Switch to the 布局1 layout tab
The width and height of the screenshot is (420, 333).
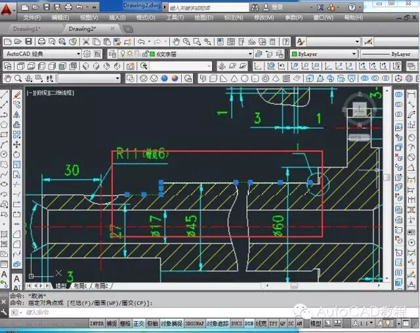(x=80, y=286)
